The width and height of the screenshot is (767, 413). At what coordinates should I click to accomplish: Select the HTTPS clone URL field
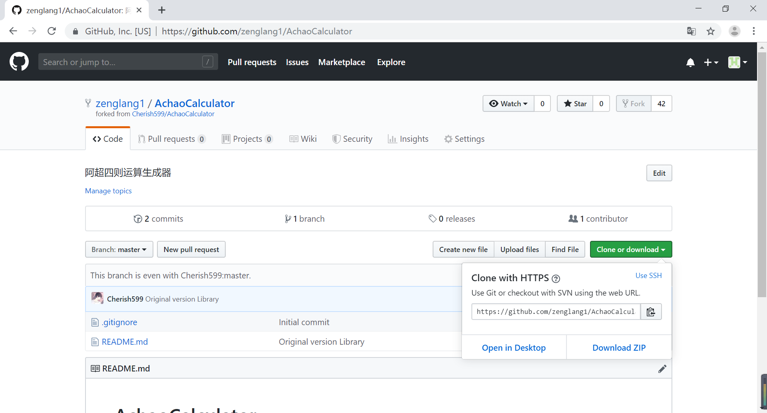pyautogui.click(x=556, y=312)
